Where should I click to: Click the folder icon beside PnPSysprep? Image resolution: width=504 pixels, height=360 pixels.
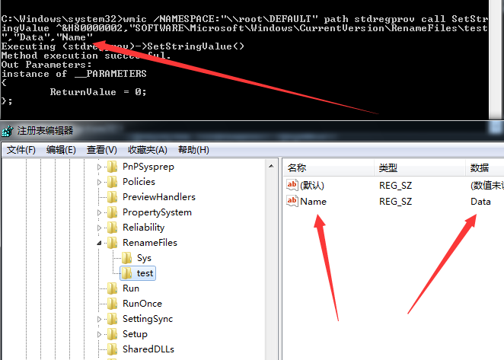(x=113, y=167)
